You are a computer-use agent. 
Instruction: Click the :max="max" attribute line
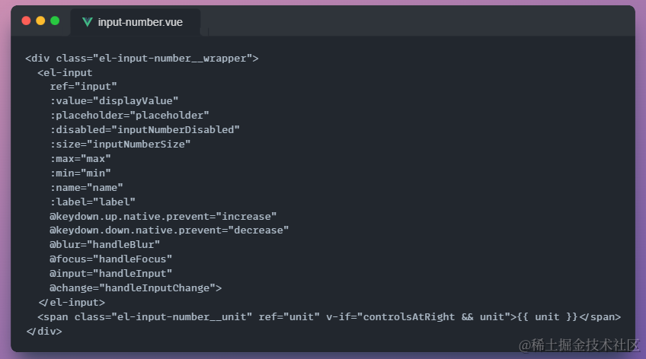click(x=80, y=159)
